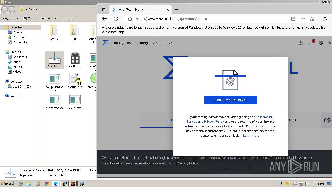Select the ini folder
The image size is (332, 187).
pyautogui.click(x=75, y=32)
